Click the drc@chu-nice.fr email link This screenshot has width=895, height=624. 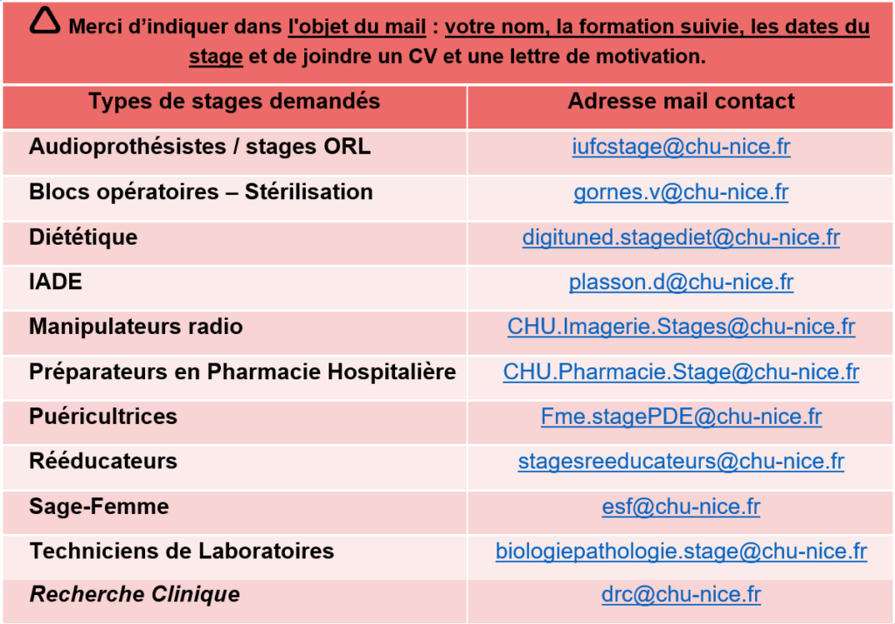[681, 596]
